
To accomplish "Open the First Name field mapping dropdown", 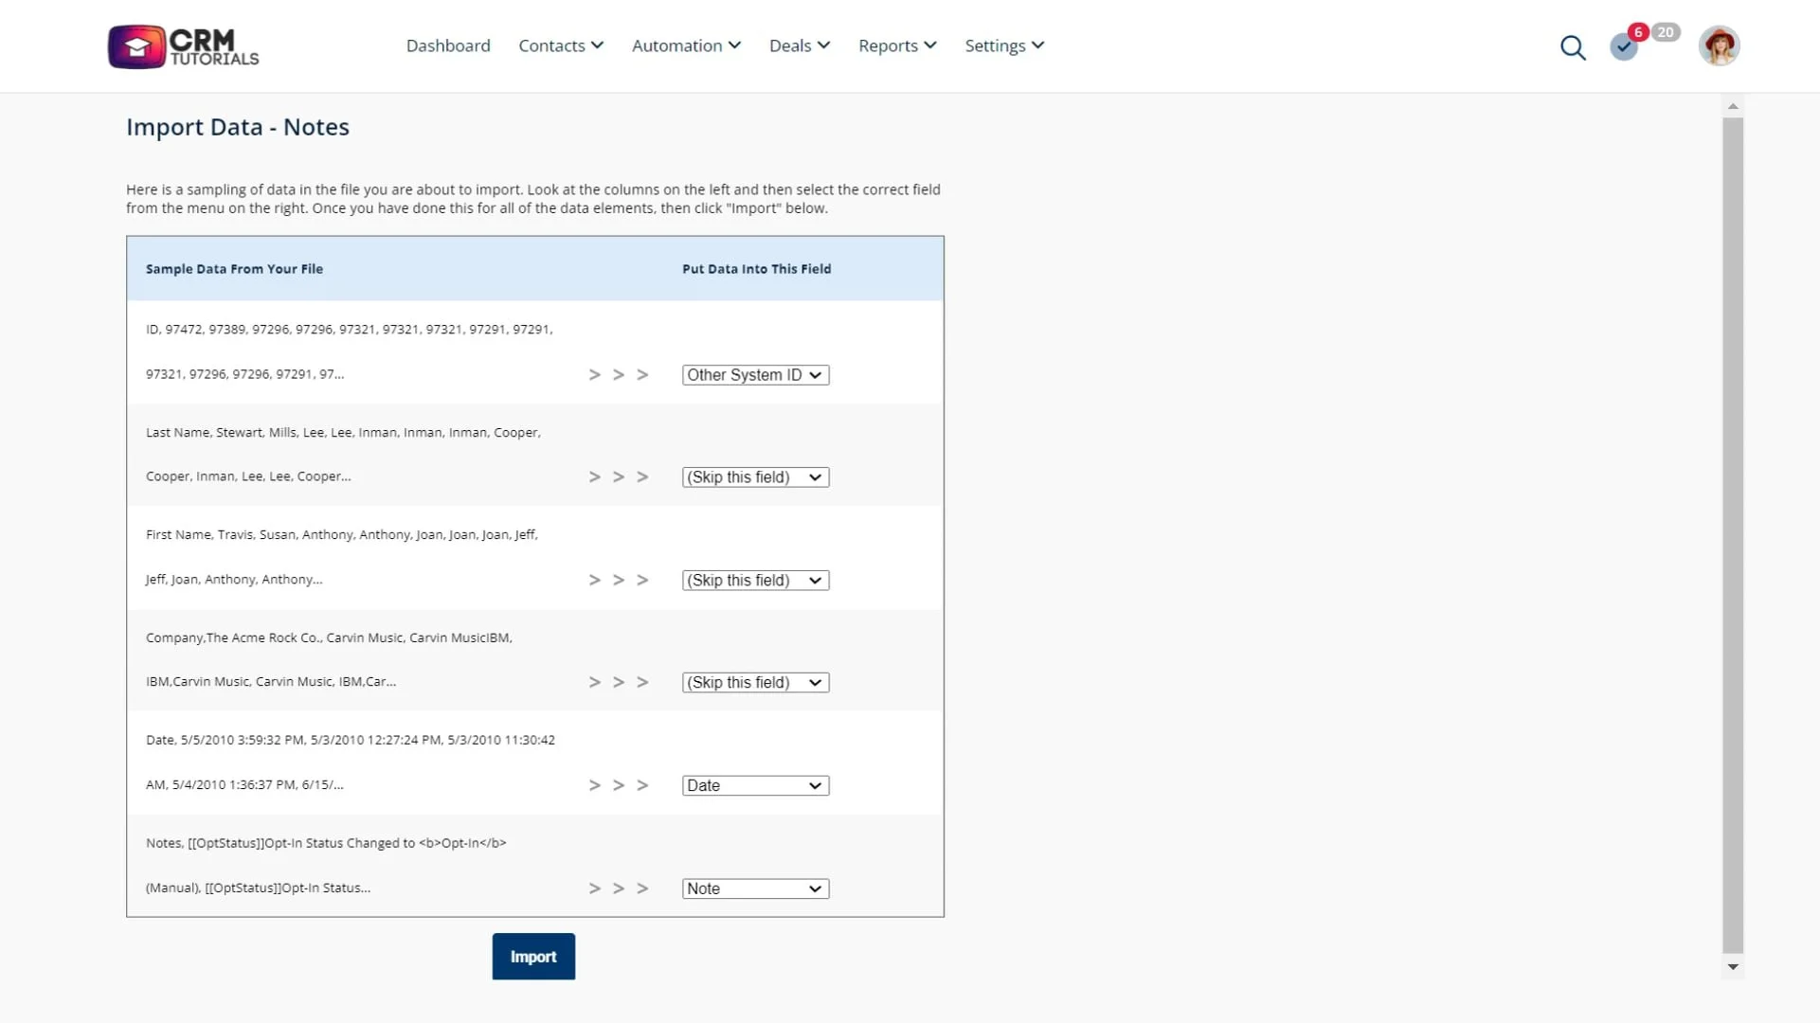I will pyautogui.click(x=755, y=581).
